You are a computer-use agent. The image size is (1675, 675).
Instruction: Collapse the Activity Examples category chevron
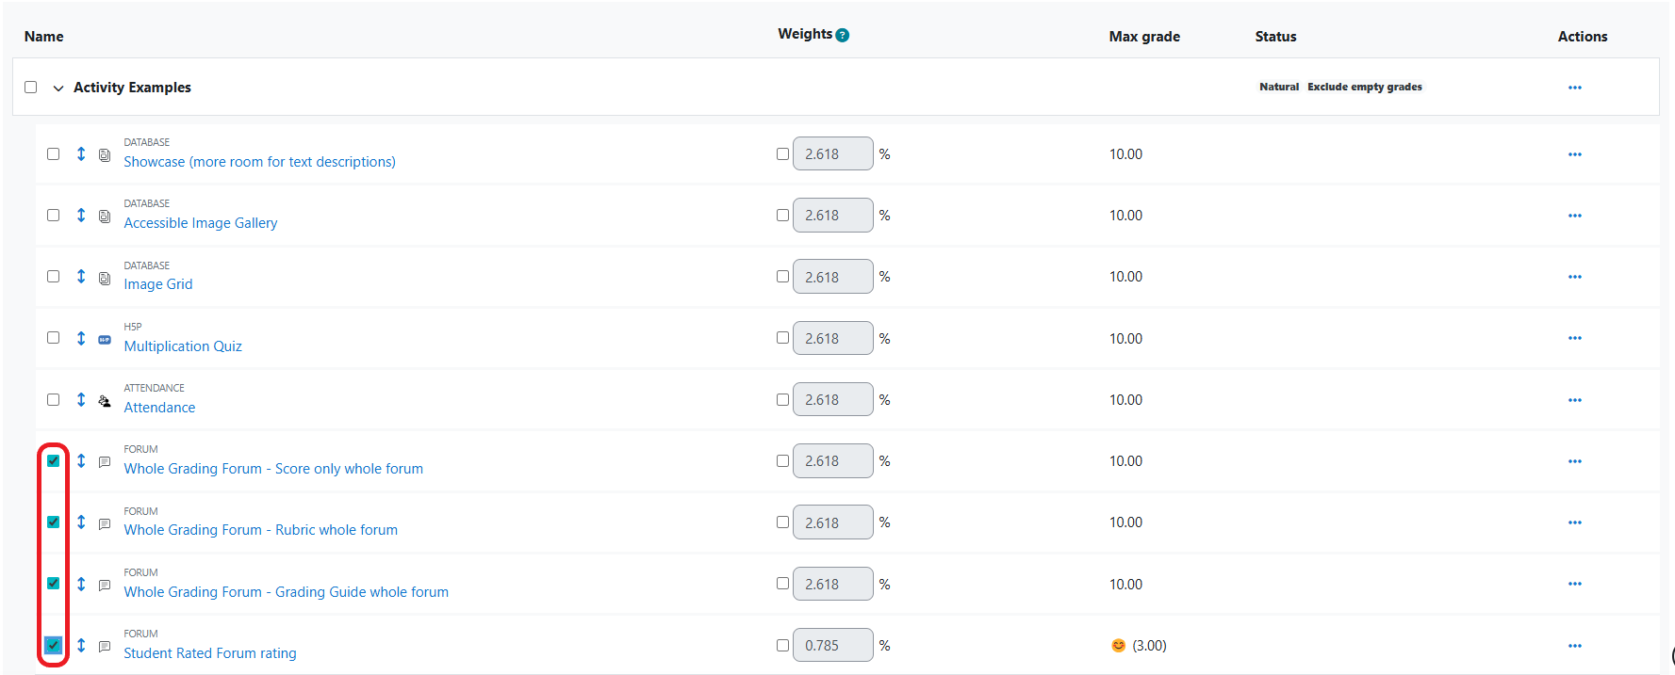(x=58, y=88)
